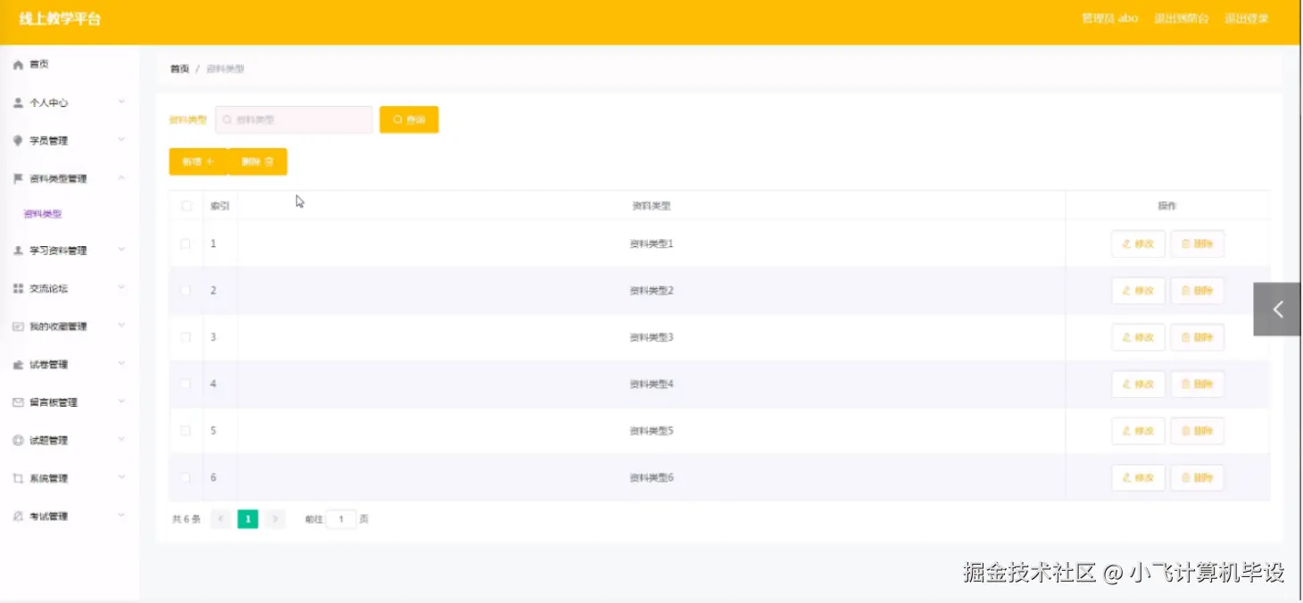Image resolution: width=1303 pixels, height=603 pixels.
Task: Click the grid icon beside 交流论坛
Action: pyautogui.click(x=18, y=289)
